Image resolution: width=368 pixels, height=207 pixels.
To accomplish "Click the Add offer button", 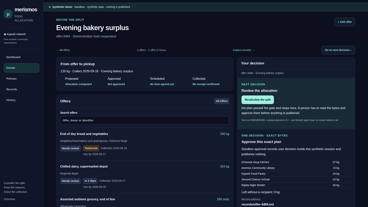I will [345, 22].
